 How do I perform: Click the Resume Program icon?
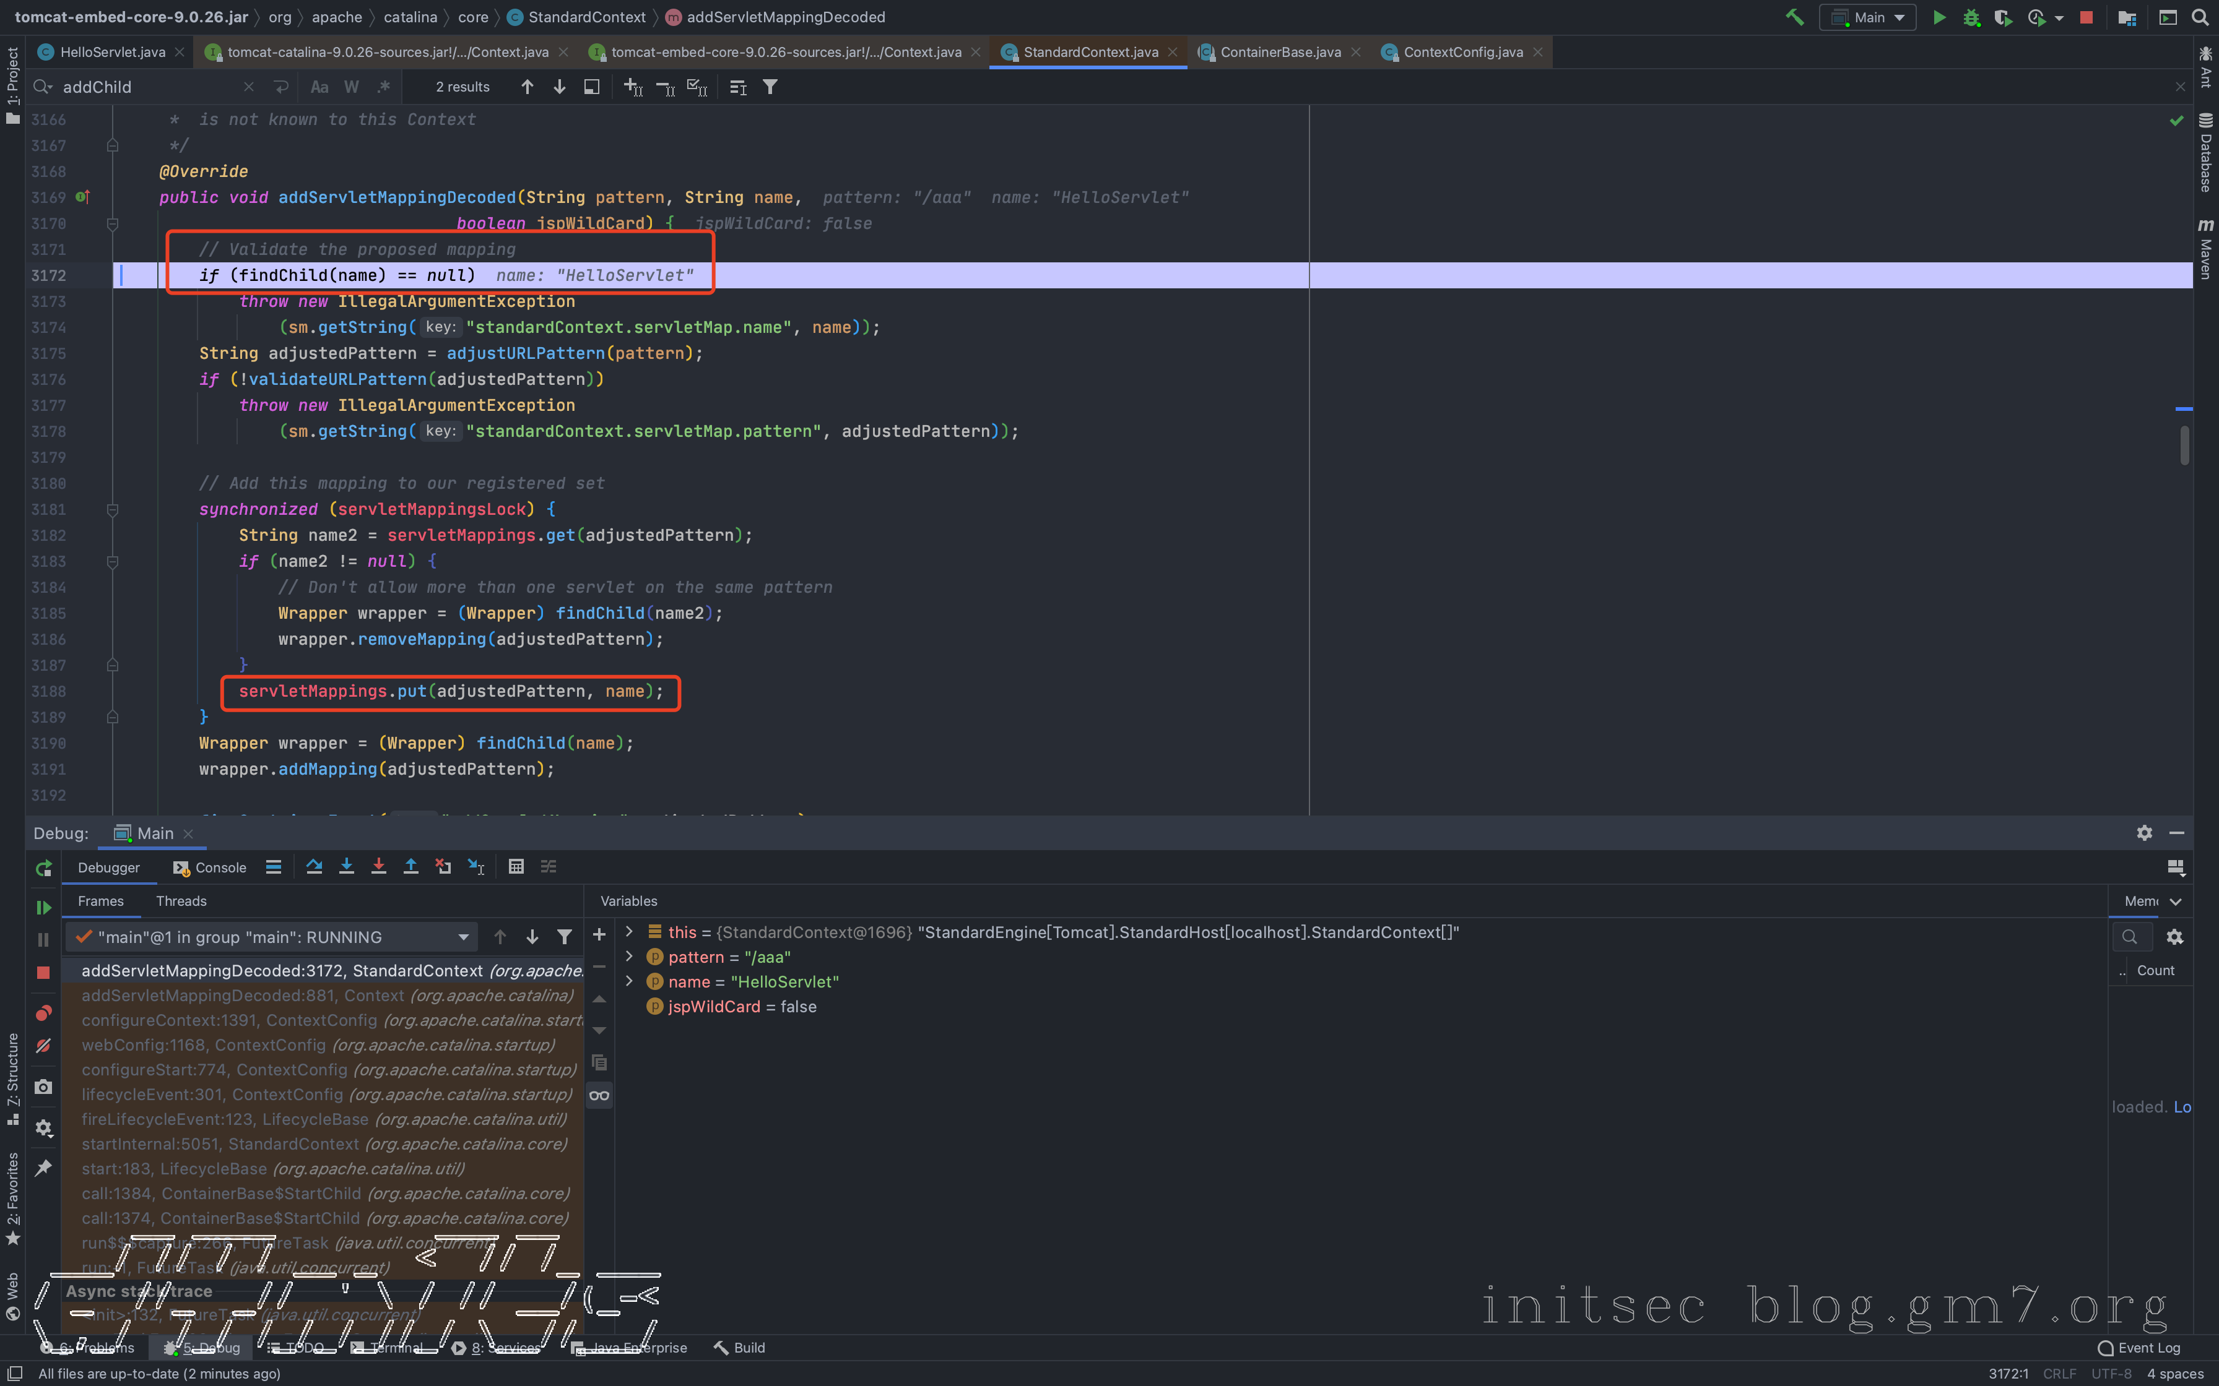43,906
